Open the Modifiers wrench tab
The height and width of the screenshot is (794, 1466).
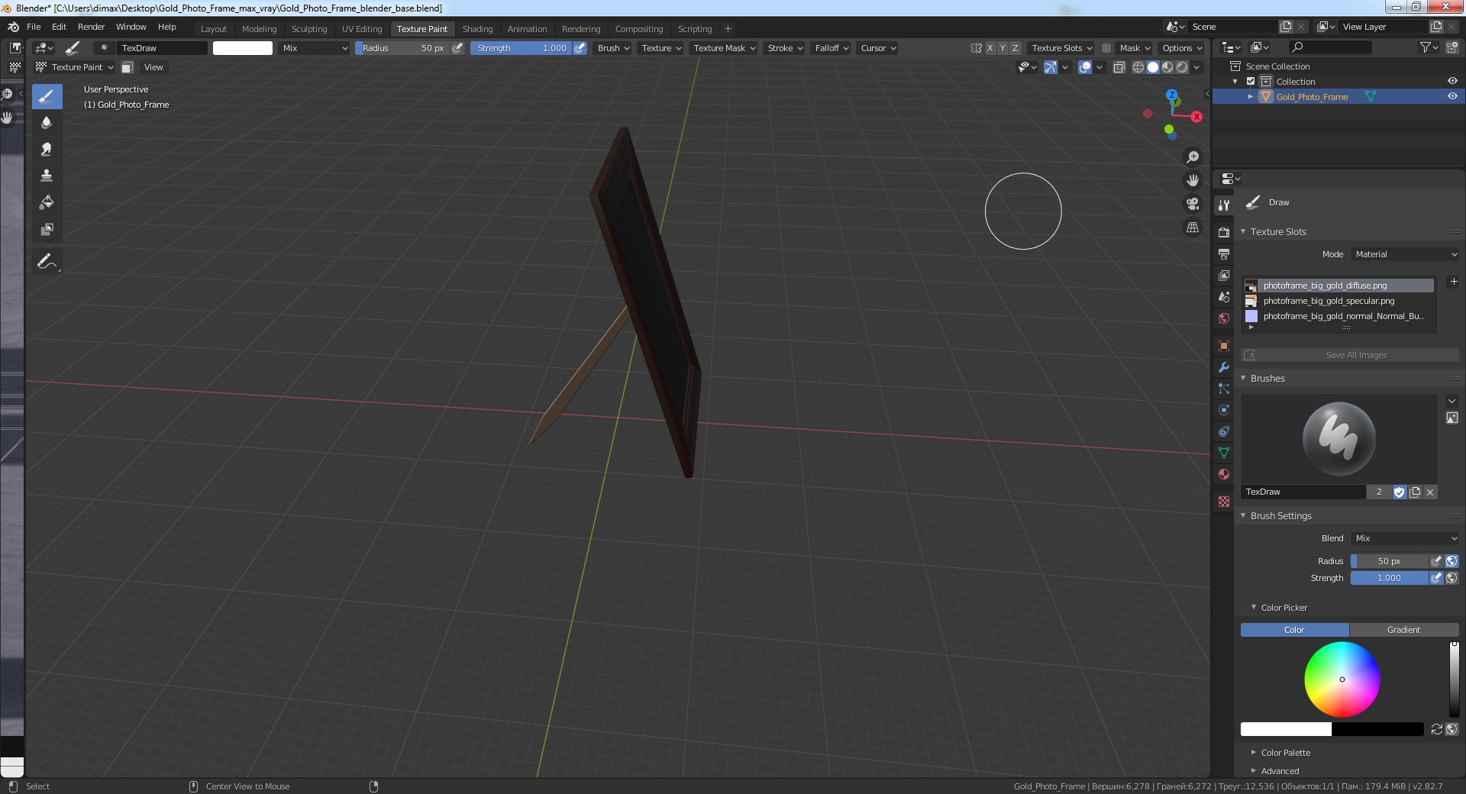(x=1224, y=367)
